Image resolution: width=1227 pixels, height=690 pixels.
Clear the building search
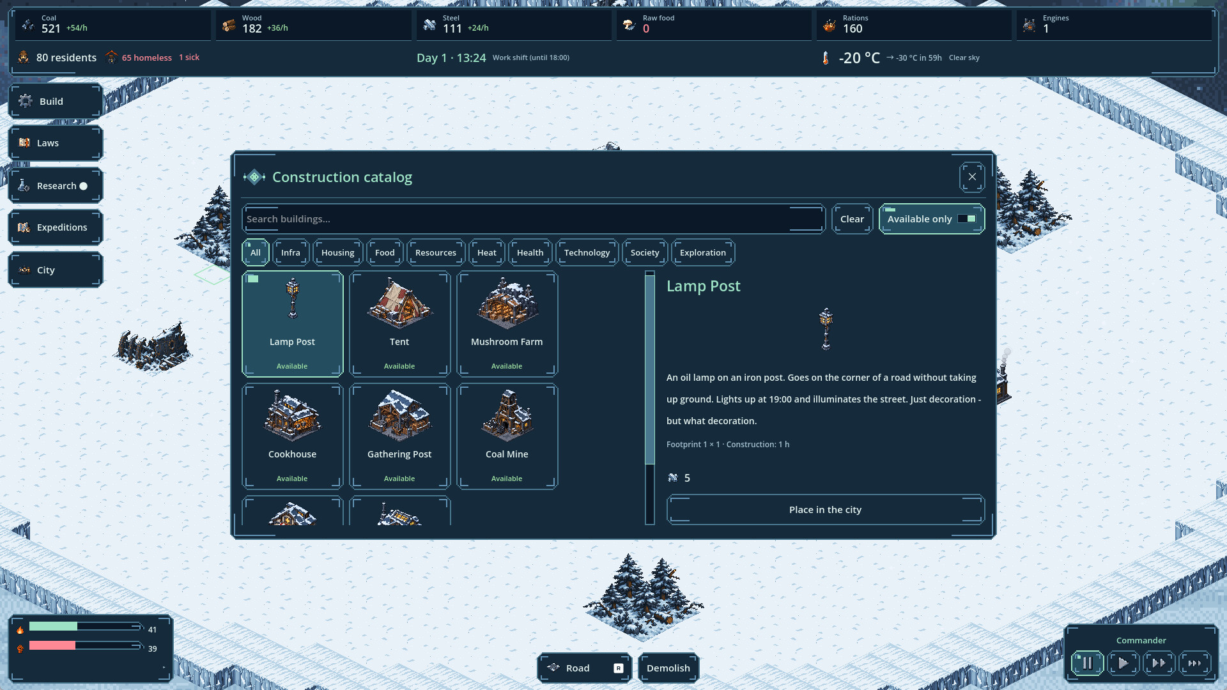coord(852,219)
